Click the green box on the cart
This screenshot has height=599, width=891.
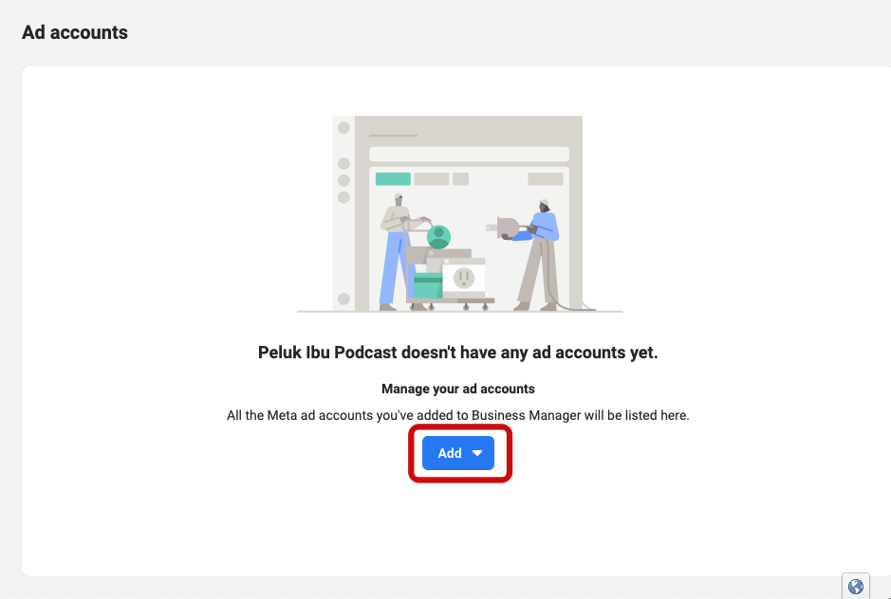tap(428, 285)
